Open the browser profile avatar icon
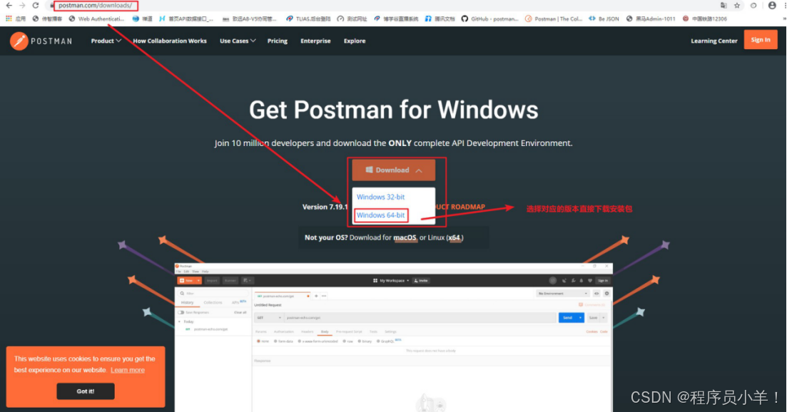This screenshot has width=787, height=412. pos(772,6)
